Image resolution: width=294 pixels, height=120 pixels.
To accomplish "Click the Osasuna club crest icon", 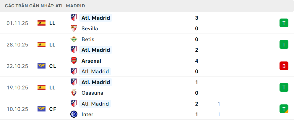I will [74, 93].
